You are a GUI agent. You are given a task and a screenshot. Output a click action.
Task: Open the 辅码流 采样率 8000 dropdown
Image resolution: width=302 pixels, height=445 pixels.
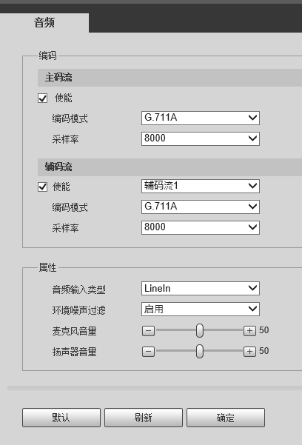201,227
